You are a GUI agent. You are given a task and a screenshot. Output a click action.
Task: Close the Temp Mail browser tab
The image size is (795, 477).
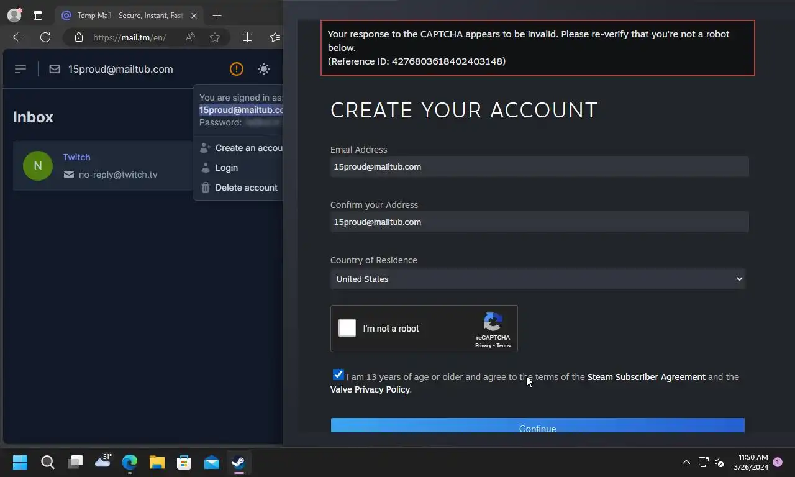194,16
